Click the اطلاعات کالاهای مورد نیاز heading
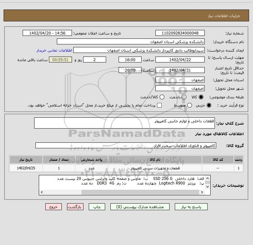Image resolution: width=253 pixels, height=245 pixels. (219, 134)
